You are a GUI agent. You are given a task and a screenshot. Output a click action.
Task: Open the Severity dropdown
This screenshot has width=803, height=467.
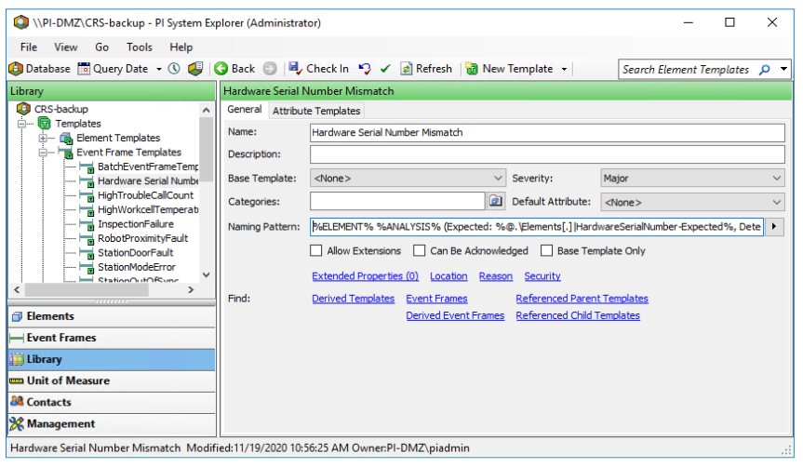pos(692,179)
